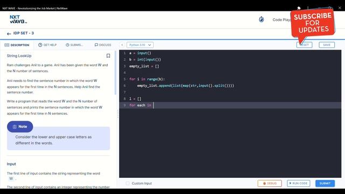Click the 'IDP SET - 3' title text
The image size is (345, 194).
[24, 33]
